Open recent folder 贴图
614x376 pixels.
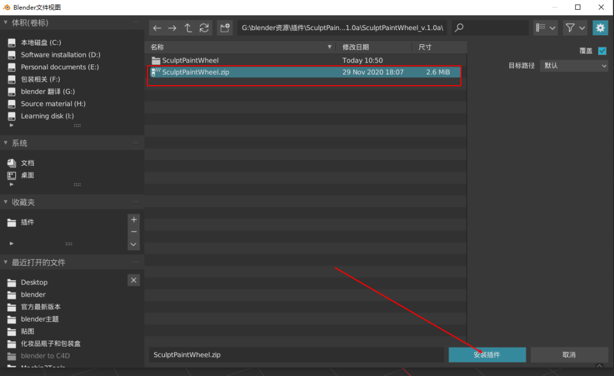coord(27,331)
